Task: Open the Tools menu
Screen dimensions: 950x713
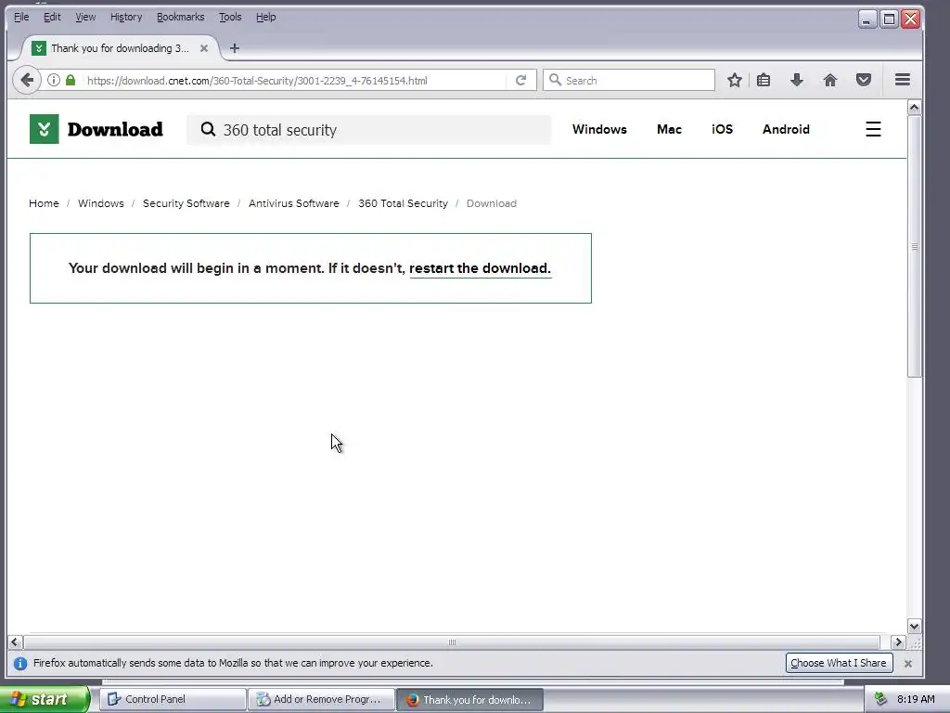Action: point(230,17)
